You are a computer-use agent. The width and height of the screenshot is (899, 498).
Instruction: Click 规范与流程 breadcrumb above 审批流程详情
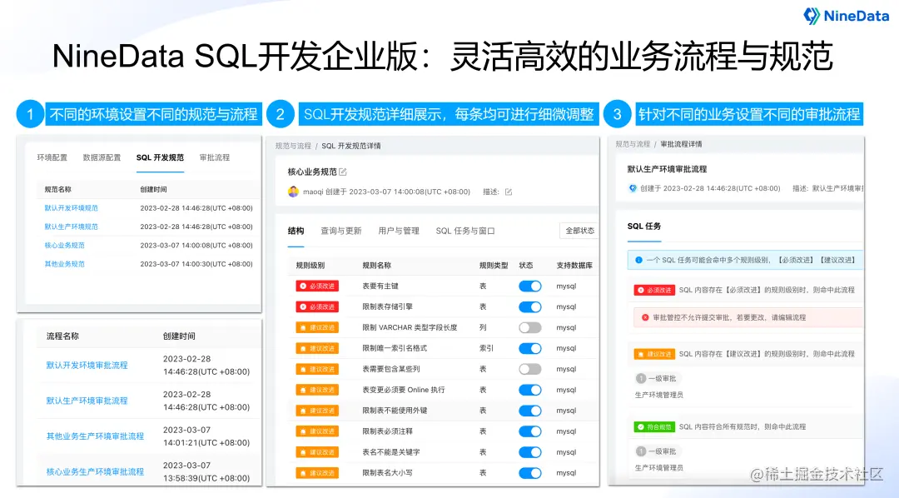633,144
